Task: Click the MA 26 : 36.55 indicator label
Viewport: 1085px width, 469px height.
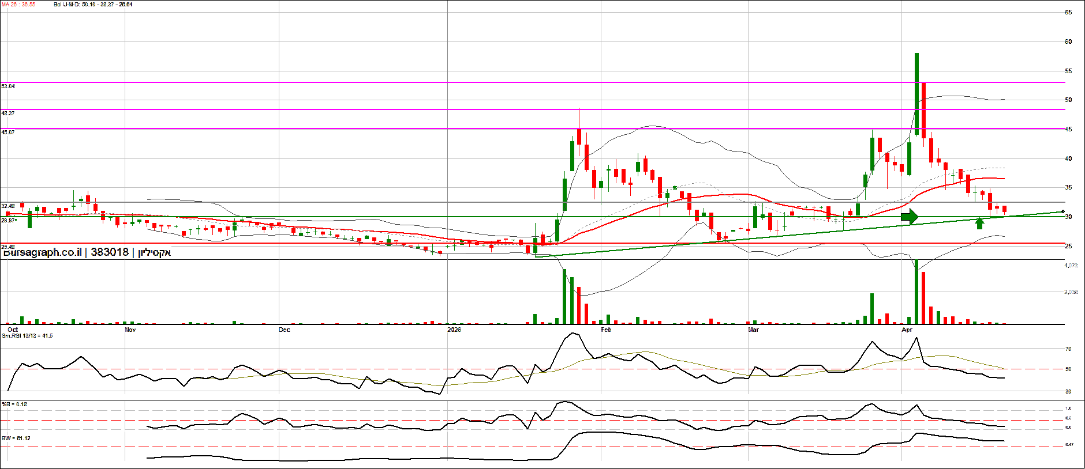Action: point(18,5)
